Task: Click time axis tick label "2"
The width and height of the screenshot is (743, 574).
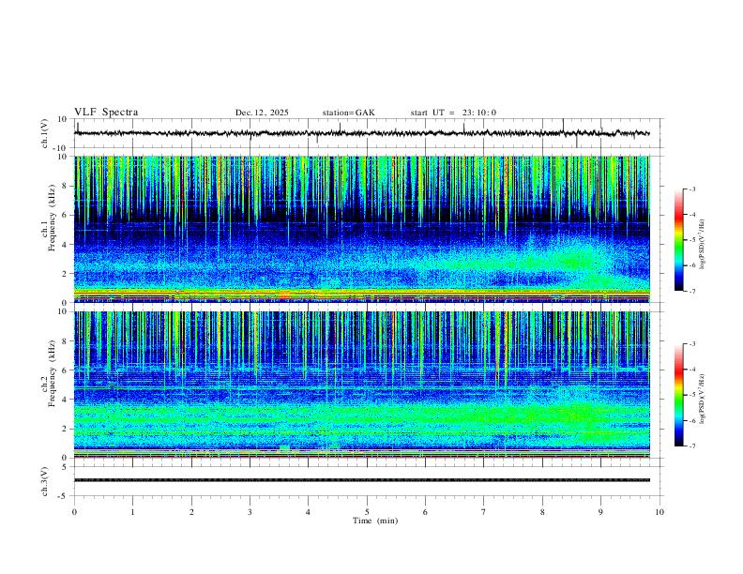Action: [x=191, y=512]
